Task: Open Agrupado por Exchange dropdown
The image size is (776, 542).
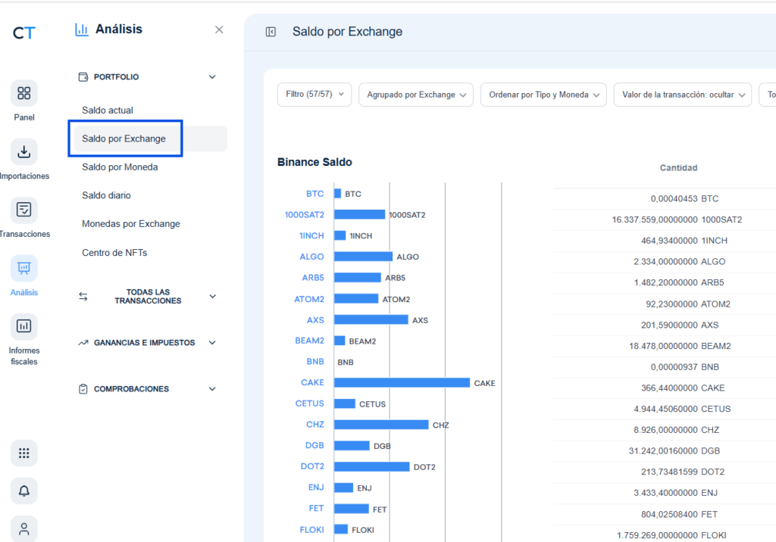Action: [416, 95]
